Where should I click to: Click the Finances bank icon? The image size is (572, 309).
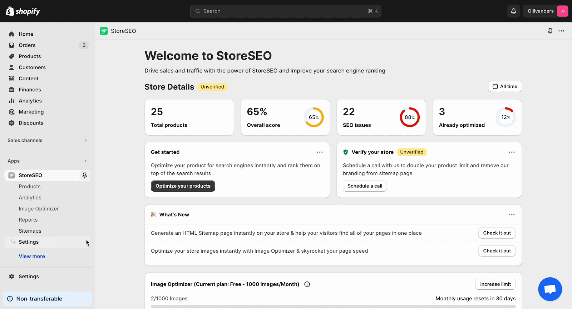click(x=11, y=89)
